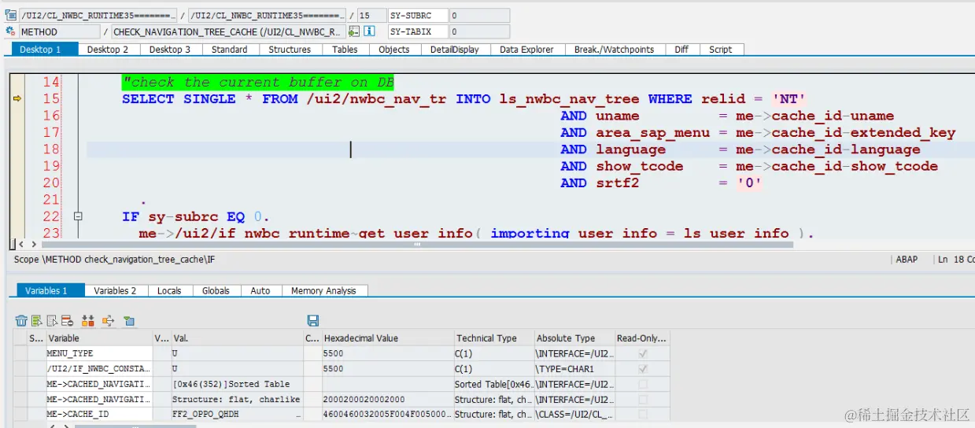Screen dimensions: 975x428
Task: Open the Standard tab
Action: pyautogui.click(x=230, y=49)
